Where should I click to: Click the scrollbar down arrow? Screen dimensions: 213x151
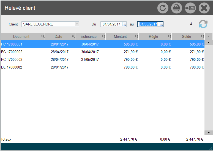point(208,133)
